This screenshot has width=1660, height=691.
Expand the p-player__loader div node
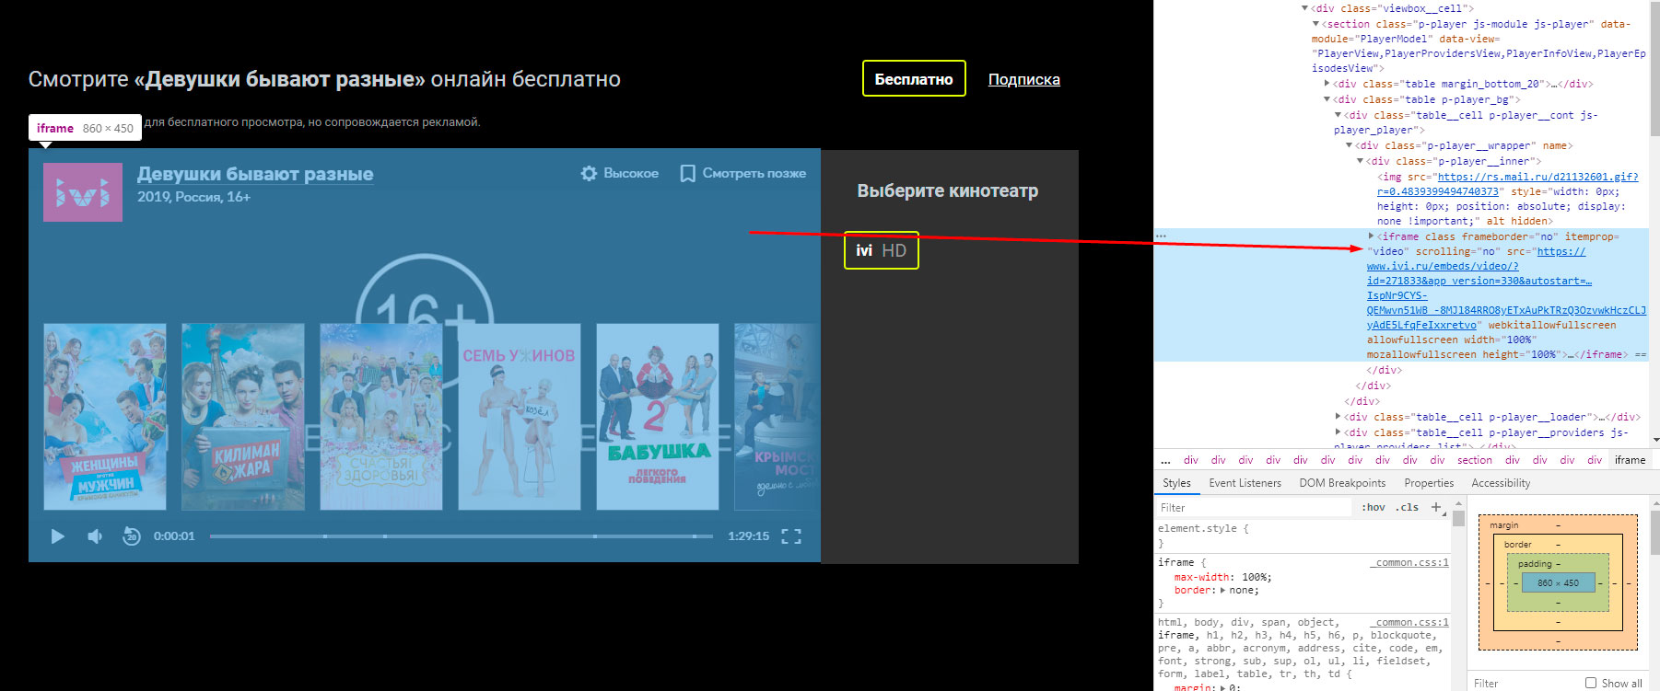pyautogui.click(x=1339, y=417)
